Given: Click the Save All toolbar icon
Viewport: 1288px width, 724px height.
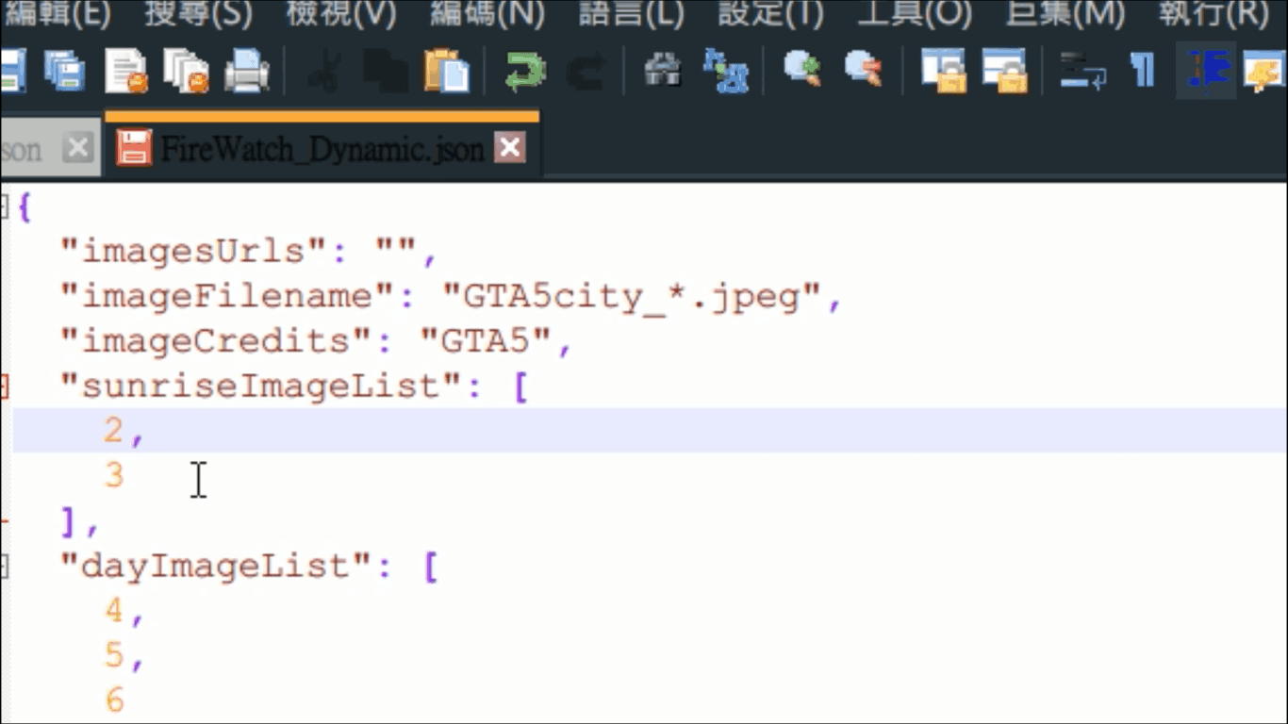Looking at the screenshot, I should tap(64, 71).
